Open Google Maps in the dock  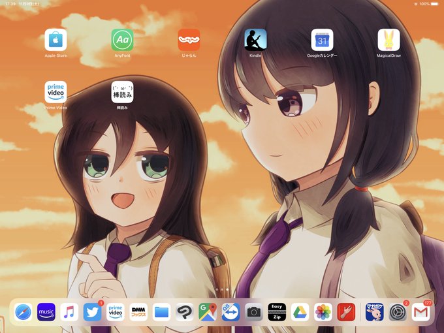208,312
